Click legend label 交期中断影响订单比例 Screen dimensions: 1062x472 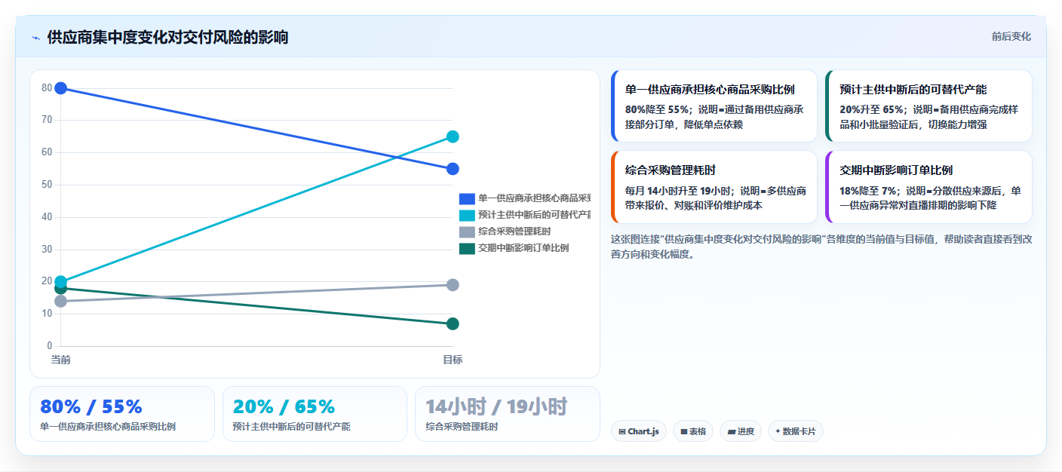[x=523, y=248]
